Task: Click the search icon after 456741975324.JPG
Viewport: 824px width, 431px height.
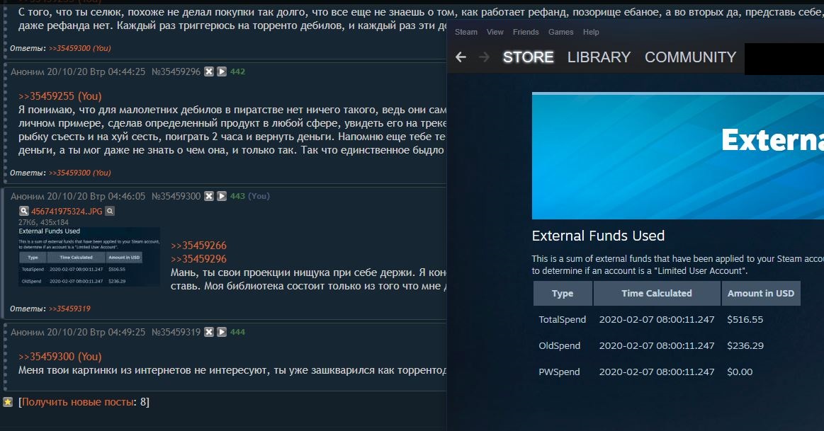Action: [x=110, y=211]
